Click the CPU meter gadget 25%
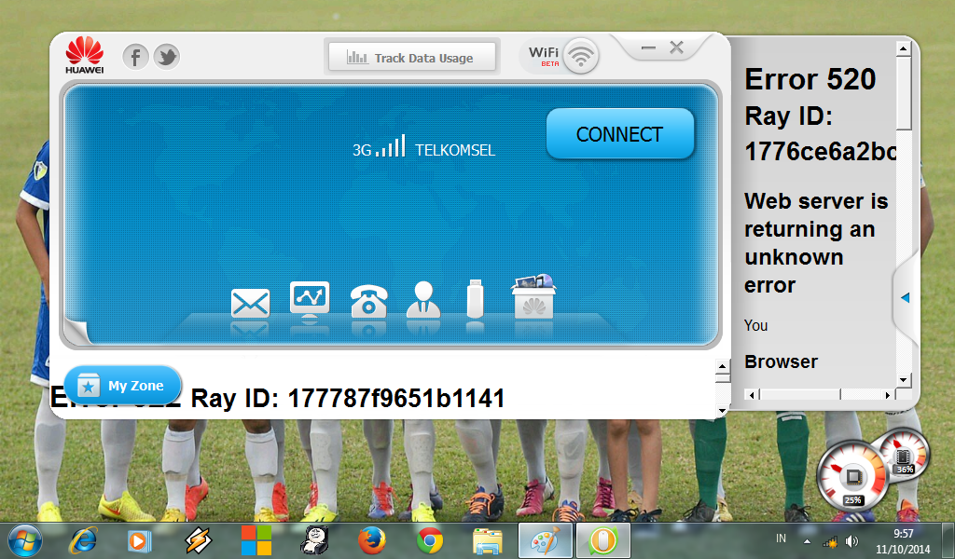This screenshot has width=955, height=559. [x=852, y=476]
